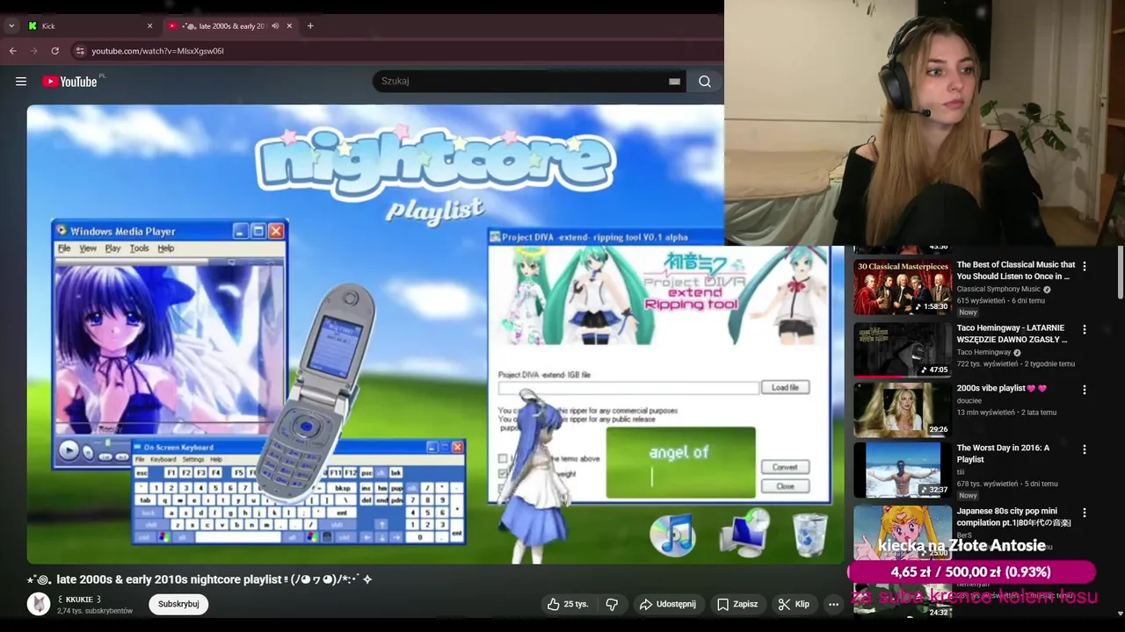Close the Kick tab
Screen dimensions: 1125x632
(x=149, y=26)
